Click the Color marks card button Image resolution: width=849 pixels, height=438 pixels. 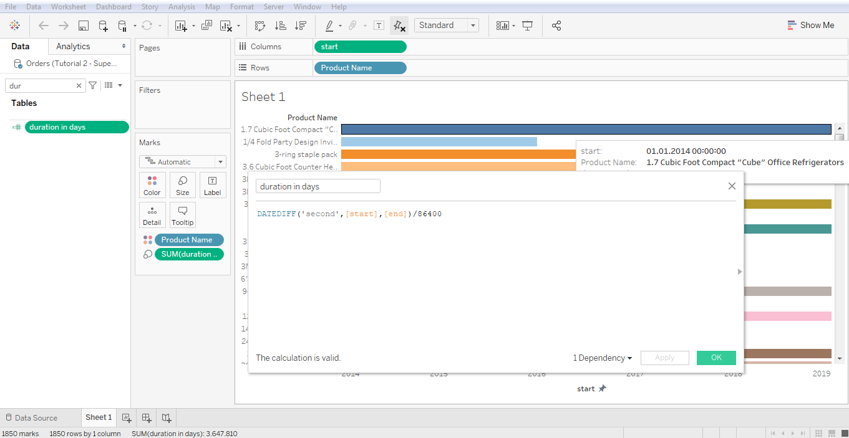point(152,185)
